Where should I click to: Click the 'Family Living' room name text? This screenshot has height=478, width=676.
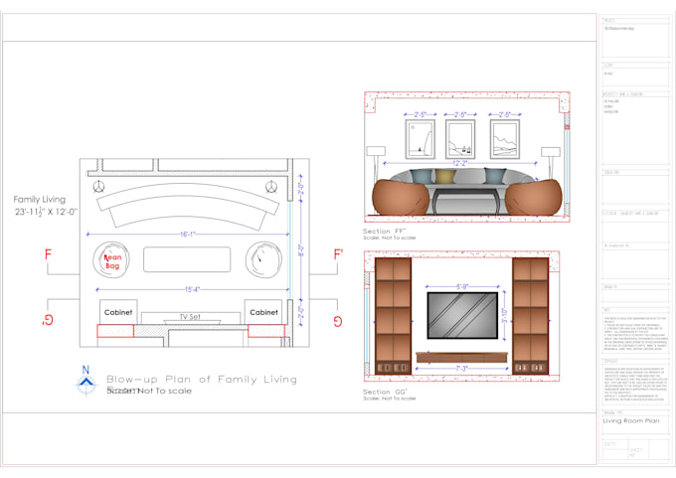click(x=39, y=199)
